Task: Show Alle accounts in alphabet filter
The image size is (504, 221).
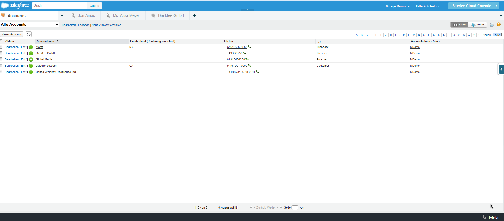Action: [497, 35]
